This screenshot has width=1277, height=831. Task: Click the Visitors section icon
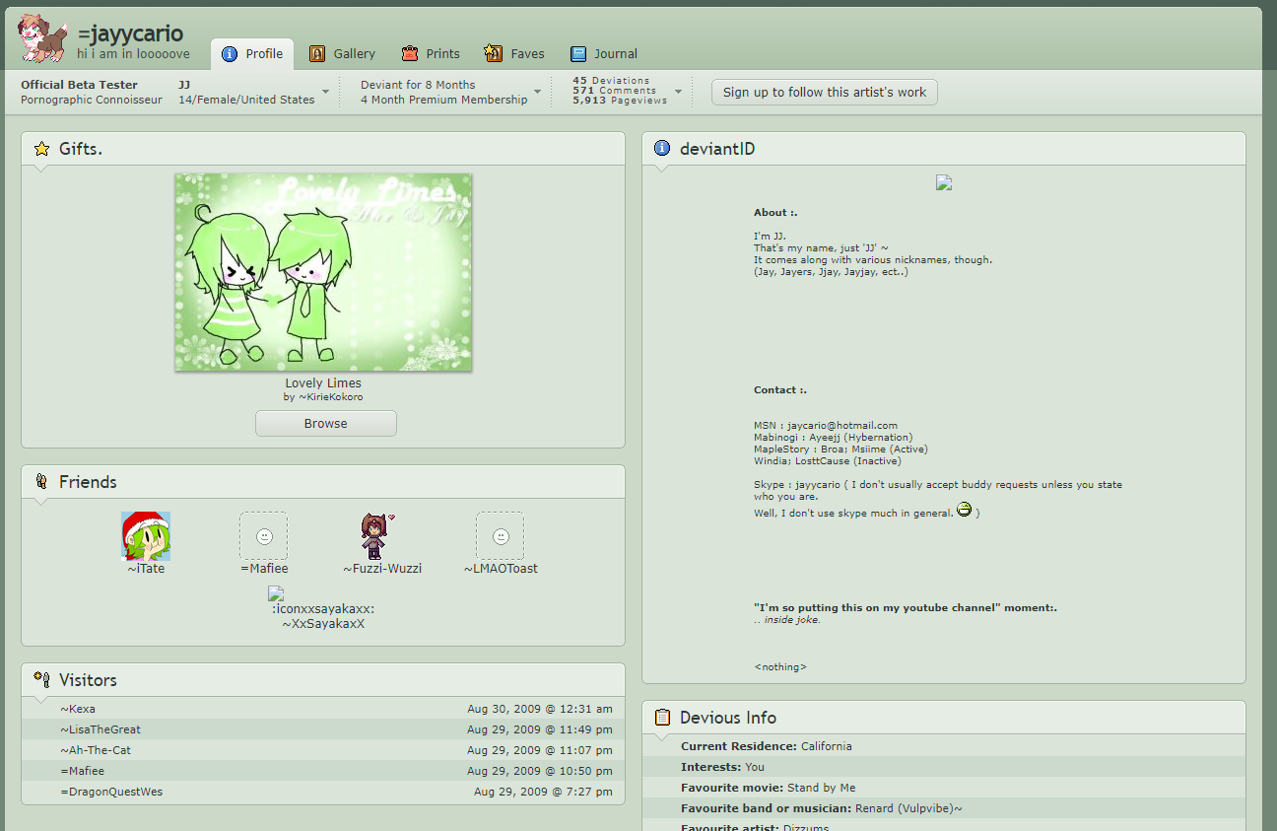pyautogui.click(x=41, y=680)
